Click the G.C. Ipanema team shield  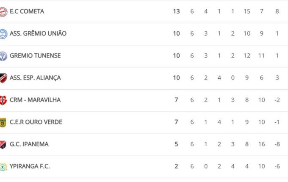pos(3,144)
